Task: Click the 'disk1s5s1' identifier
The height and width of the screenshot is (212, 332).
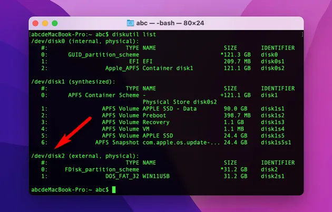Action: pos(276,143)
